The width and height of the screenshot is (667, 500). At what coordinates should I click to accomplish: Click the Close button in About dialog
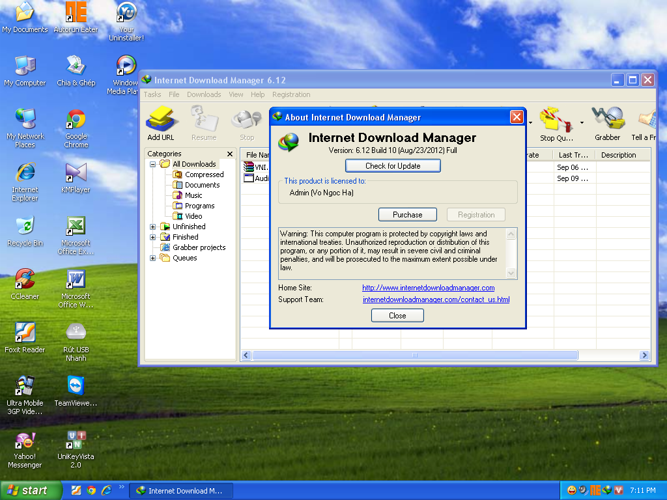(x=397, y=316)
